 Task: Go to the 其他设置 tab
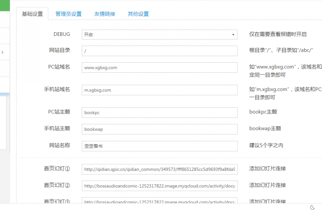138,14
